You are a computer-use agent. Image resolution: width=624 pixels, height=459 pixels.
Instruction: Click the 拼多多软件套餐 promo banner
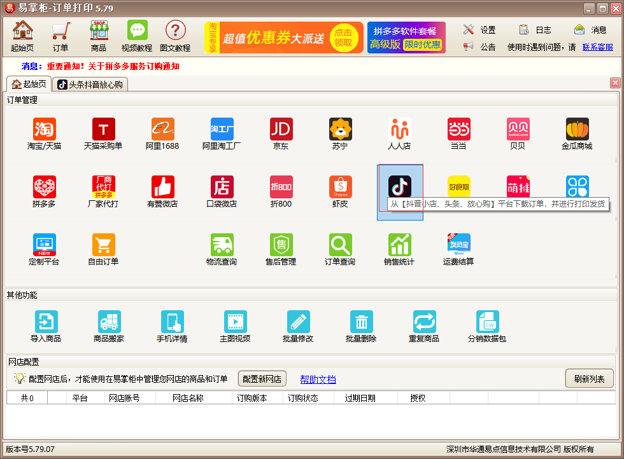click(406, 38)
